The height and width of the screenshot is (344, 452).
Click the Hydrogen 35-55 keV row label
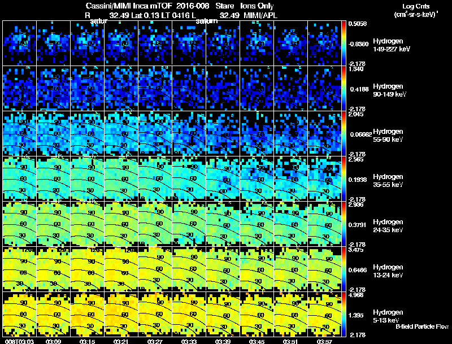(388, 181)
